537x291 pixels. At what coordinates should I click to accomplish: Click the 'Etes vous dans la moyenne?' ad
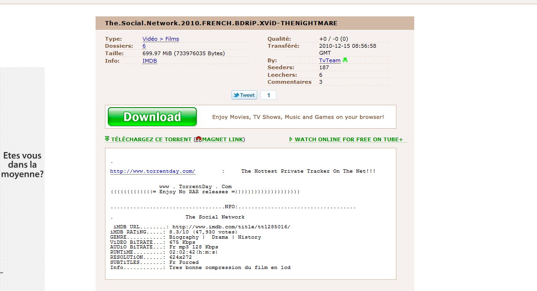click(x=22, y=165)
